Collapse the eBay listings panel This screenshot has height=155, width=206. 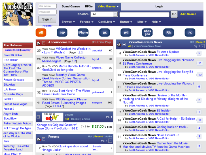(x=38, y=117)
